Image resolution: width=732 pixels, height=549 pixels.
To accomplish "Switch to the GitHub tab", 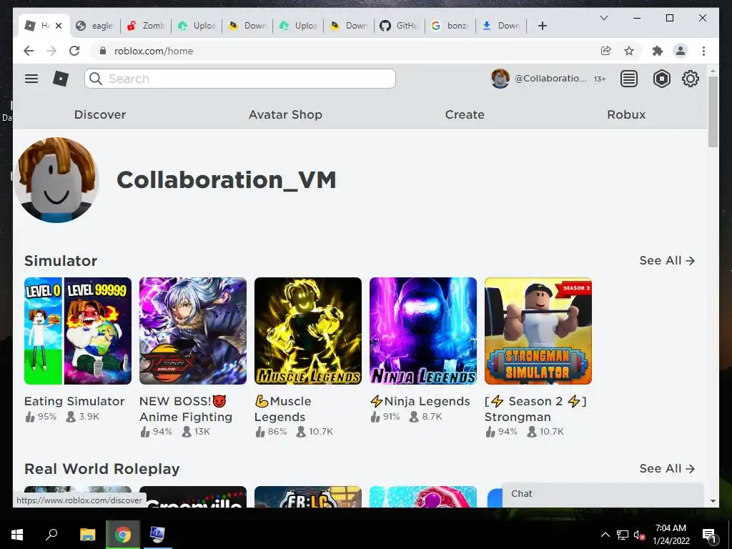I will pos(400,26).
